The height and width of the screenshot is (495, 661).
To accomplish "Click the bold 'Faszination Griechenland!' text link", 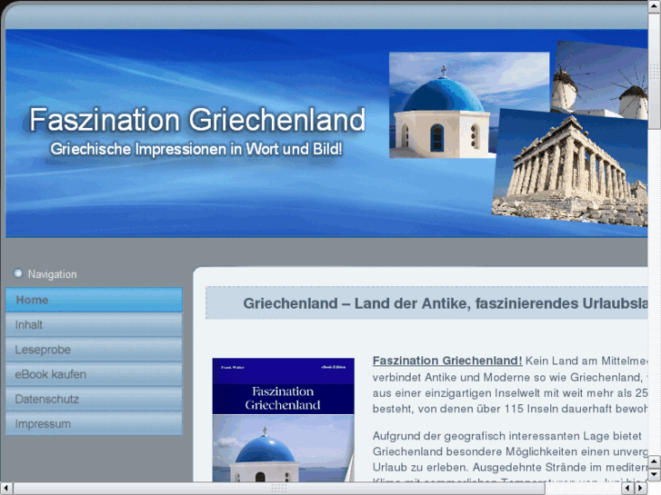I will click(446, 361).
